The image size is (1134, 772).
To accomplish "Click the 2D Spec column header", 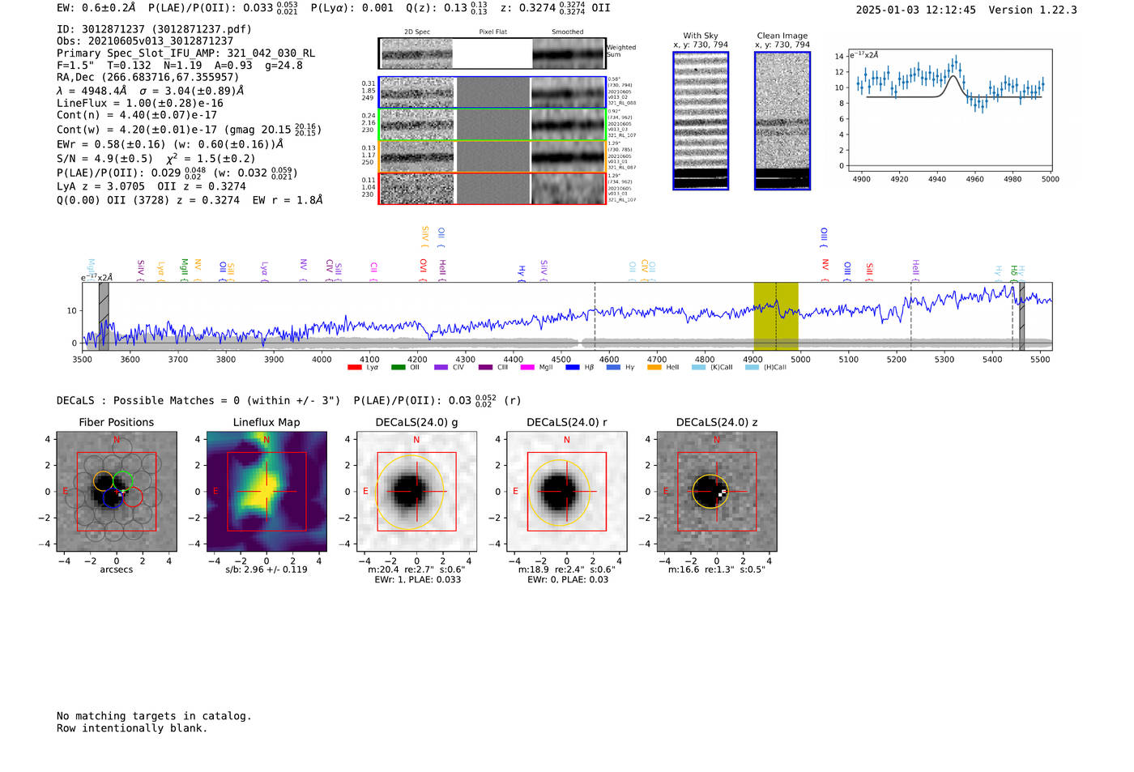I will (417, 32).
